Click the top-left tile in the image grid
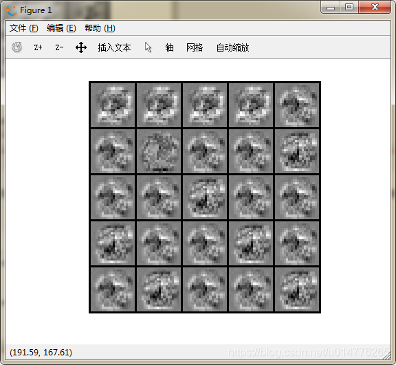 point(113,105)
